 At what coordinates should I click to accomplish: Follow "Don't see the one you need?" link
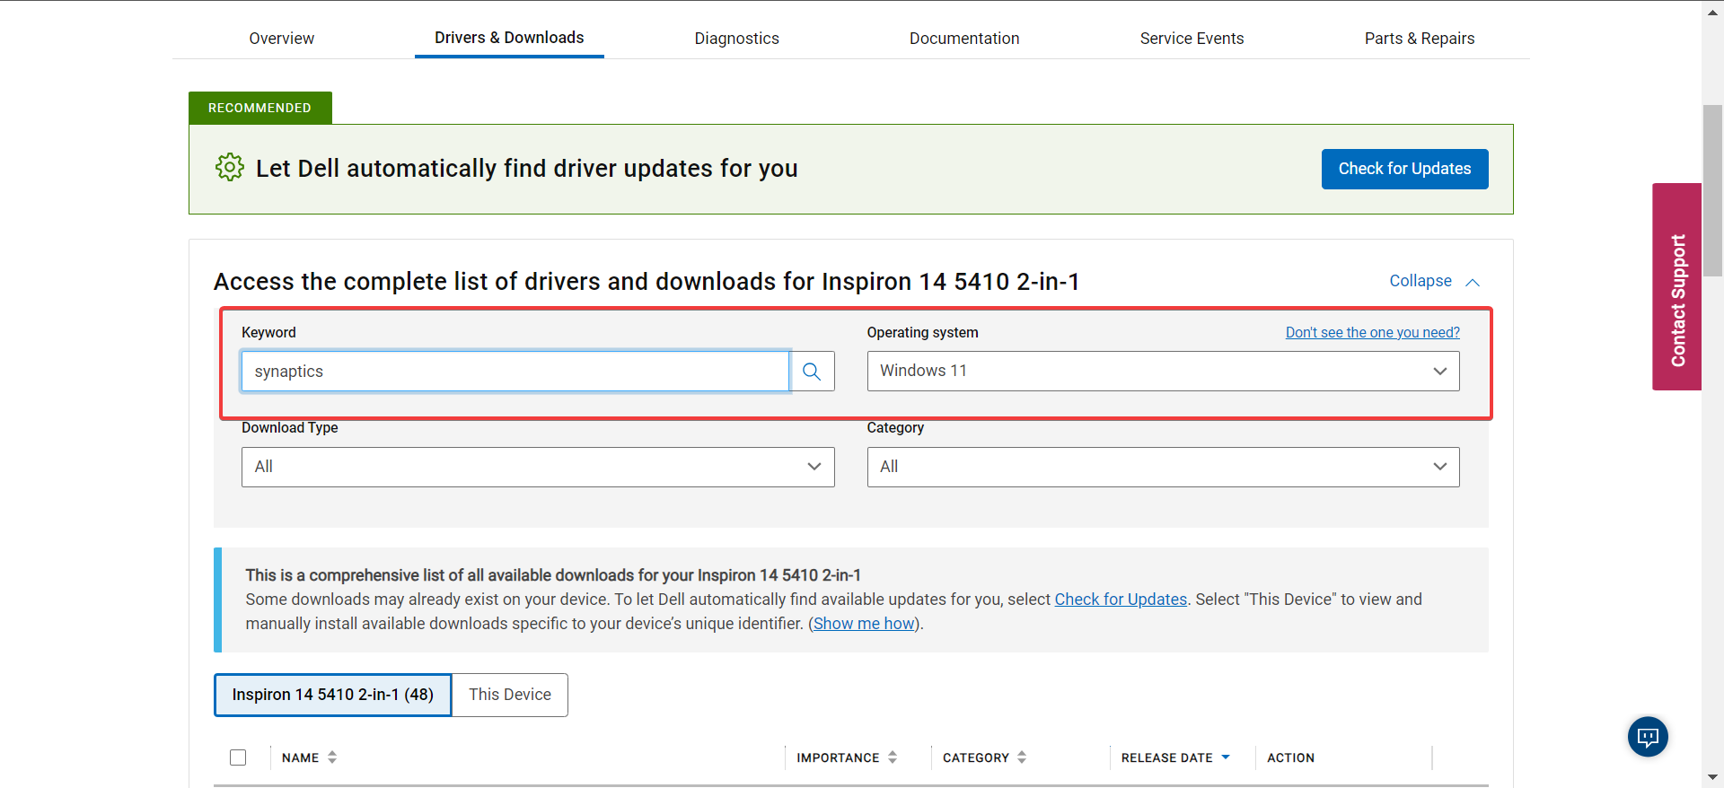[x=1372, y=332]
